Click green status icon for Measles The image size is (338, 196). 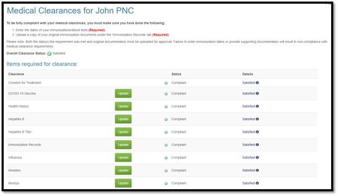(166, 171)
